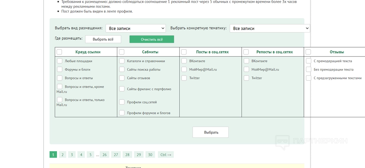Check ВКонтакте under Репосты в соц.сетях
Screen dimensions: 365x168
pyautogui.click(x=247, y=61)
